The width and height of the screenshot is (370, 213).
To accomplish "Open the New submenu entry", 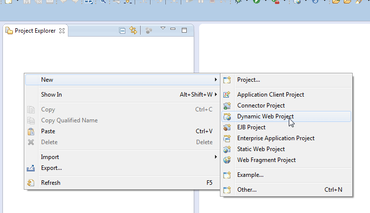I will pyautogui.click(x=122, y=80).
